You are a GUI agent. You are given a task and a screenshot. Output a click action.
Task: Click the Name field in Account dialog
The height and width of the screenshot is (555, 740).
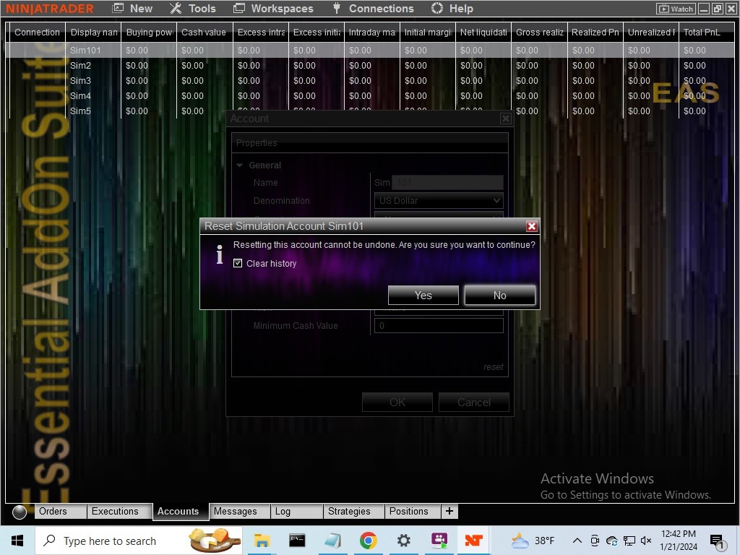point(447,183)
